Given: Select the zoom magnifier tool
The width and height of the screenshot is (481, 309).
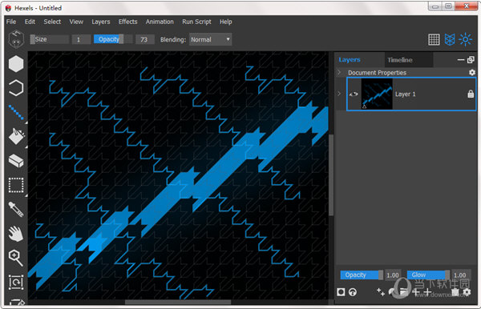Looking at the screenshot, I should 16,258.
